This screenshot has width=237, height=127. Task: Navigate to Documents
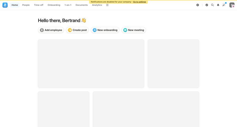(x=82, y=5)
